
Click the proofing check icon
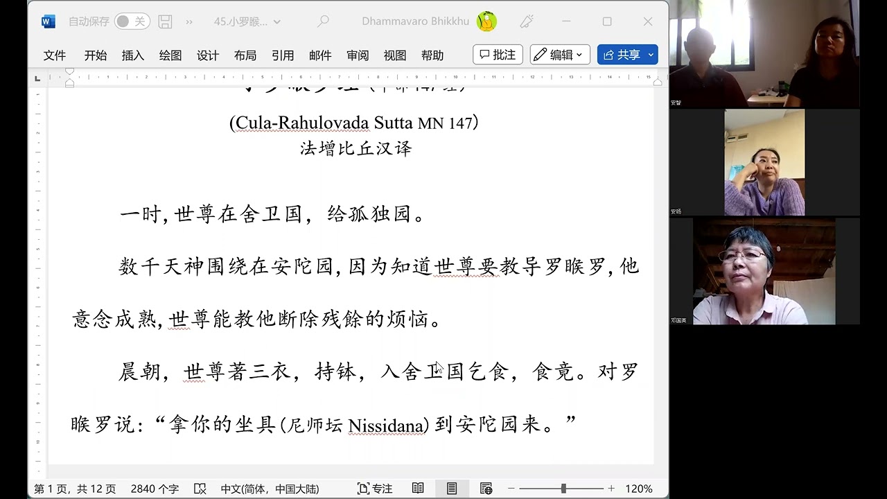point(200,489)
